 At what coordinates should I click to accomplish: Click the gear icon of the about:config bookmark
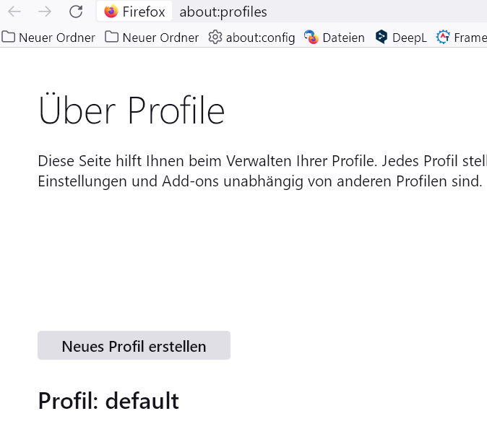click(215, 38)
